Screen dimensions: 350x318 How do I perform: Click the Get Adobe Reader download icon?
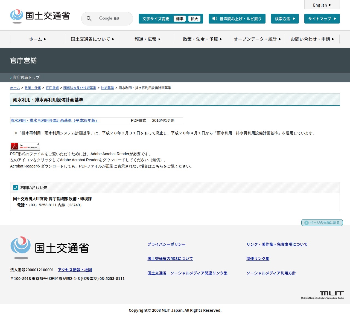[25, 146]
